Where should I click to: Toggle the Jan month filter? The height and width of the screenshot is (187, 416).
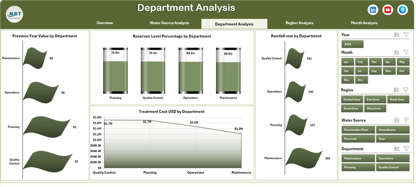coord(347,61)
